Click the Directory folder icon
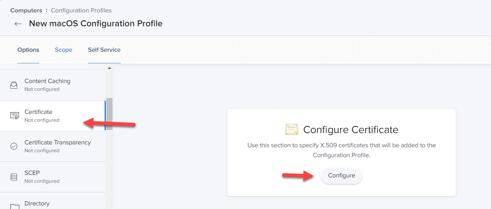Screen dimensions: 491x209 [14, 207]
